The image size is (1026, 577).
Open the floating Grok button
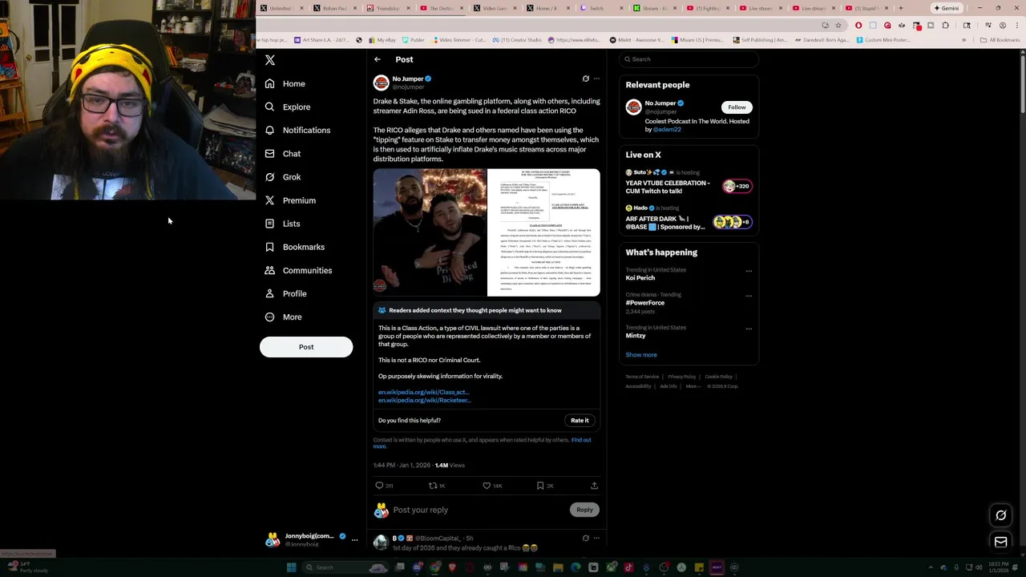1000,515
